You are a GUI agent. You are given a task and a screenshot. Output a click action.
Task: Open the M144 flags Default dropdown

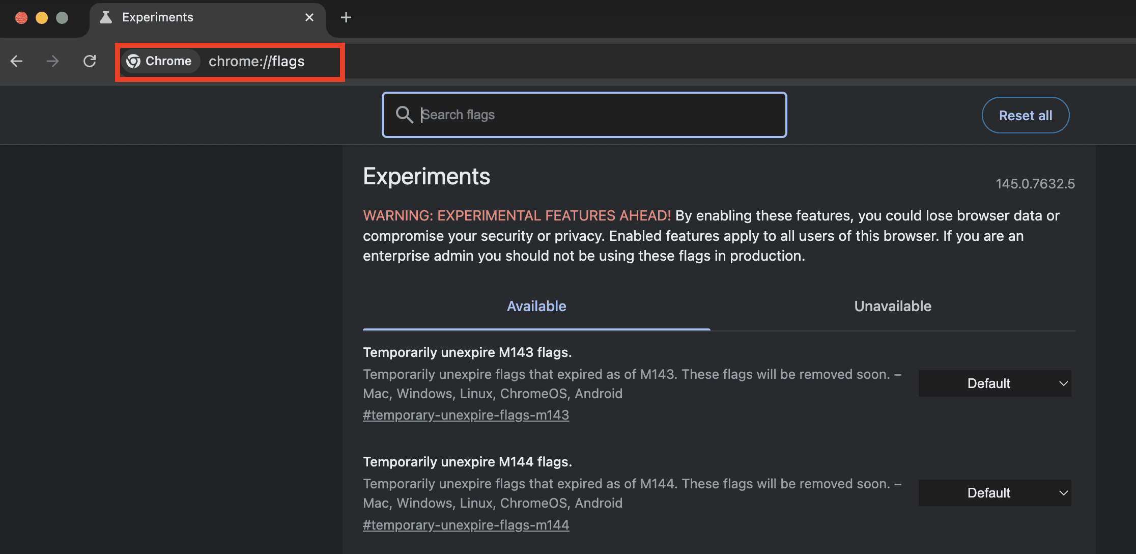[995, 493]
